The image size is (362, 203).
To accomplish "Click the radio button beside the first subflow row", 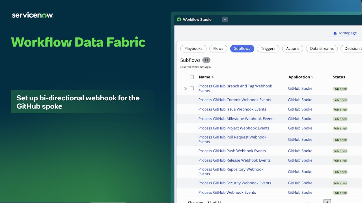I will (x=185, y=88).
